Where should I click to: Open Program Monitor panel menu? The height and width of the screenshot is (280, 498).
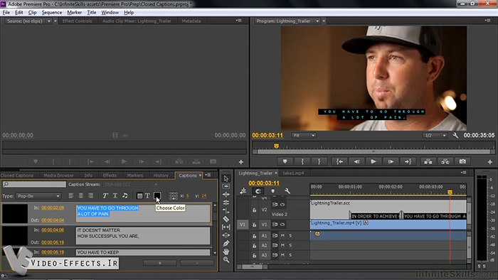click(x=487, y=21)
